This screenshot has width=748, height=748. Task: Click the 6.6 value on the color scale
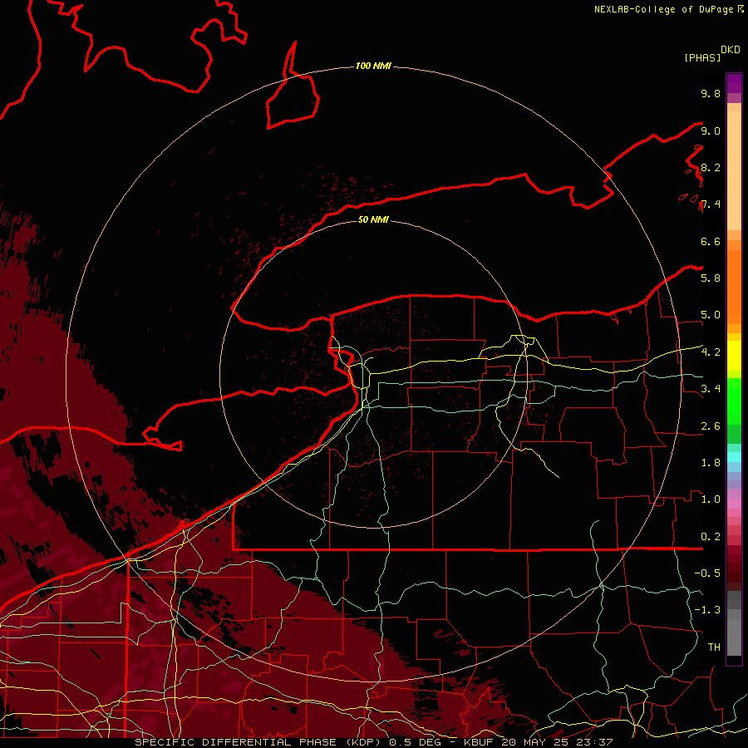[x=711, y=241]
